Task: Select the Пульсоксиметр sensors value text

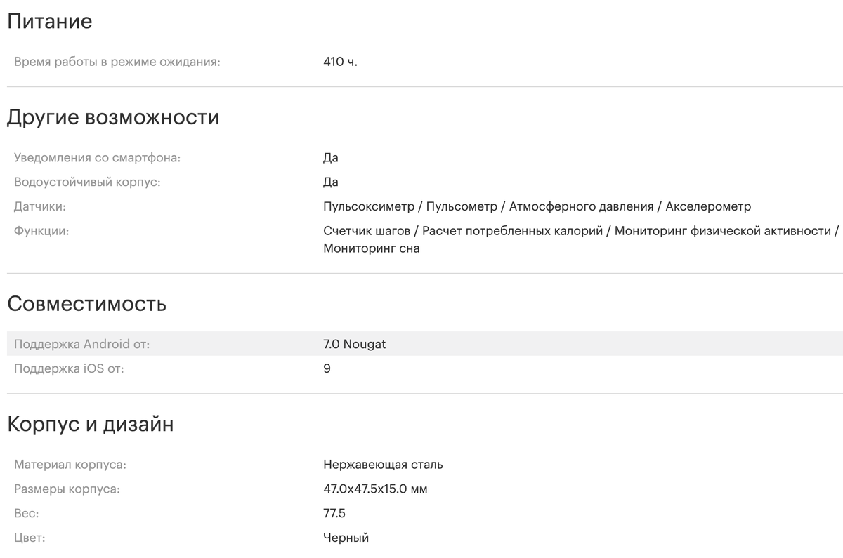Action: pyautogui.click(x=537, y=206)
